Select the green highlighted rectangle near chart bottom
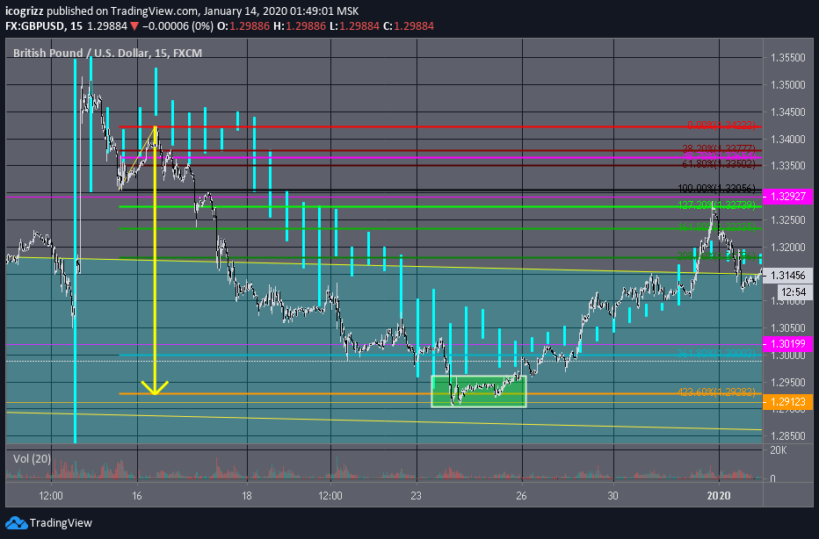Viewport: 819px width, 539px height. coord(479,391)
